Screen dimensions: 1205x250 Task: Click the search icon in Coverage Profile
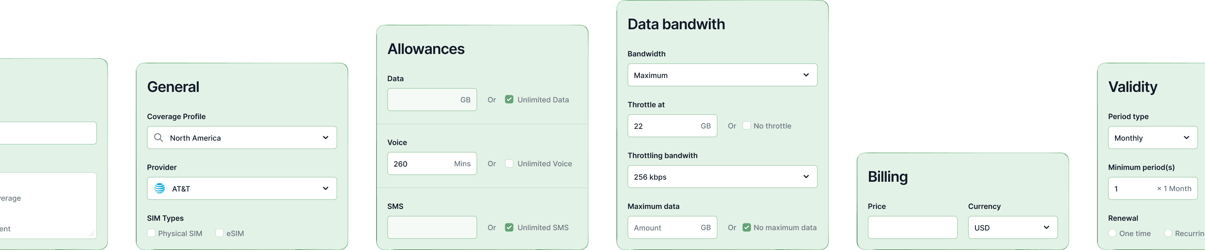coord(159,138)
